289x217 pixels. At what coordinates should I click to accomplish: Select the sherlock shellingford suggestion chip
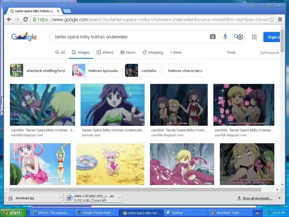pos(40,70)
